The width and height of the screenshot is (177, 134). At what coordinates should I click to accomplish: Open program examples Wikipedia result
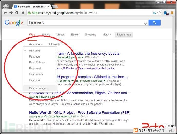tap(93, 77)
